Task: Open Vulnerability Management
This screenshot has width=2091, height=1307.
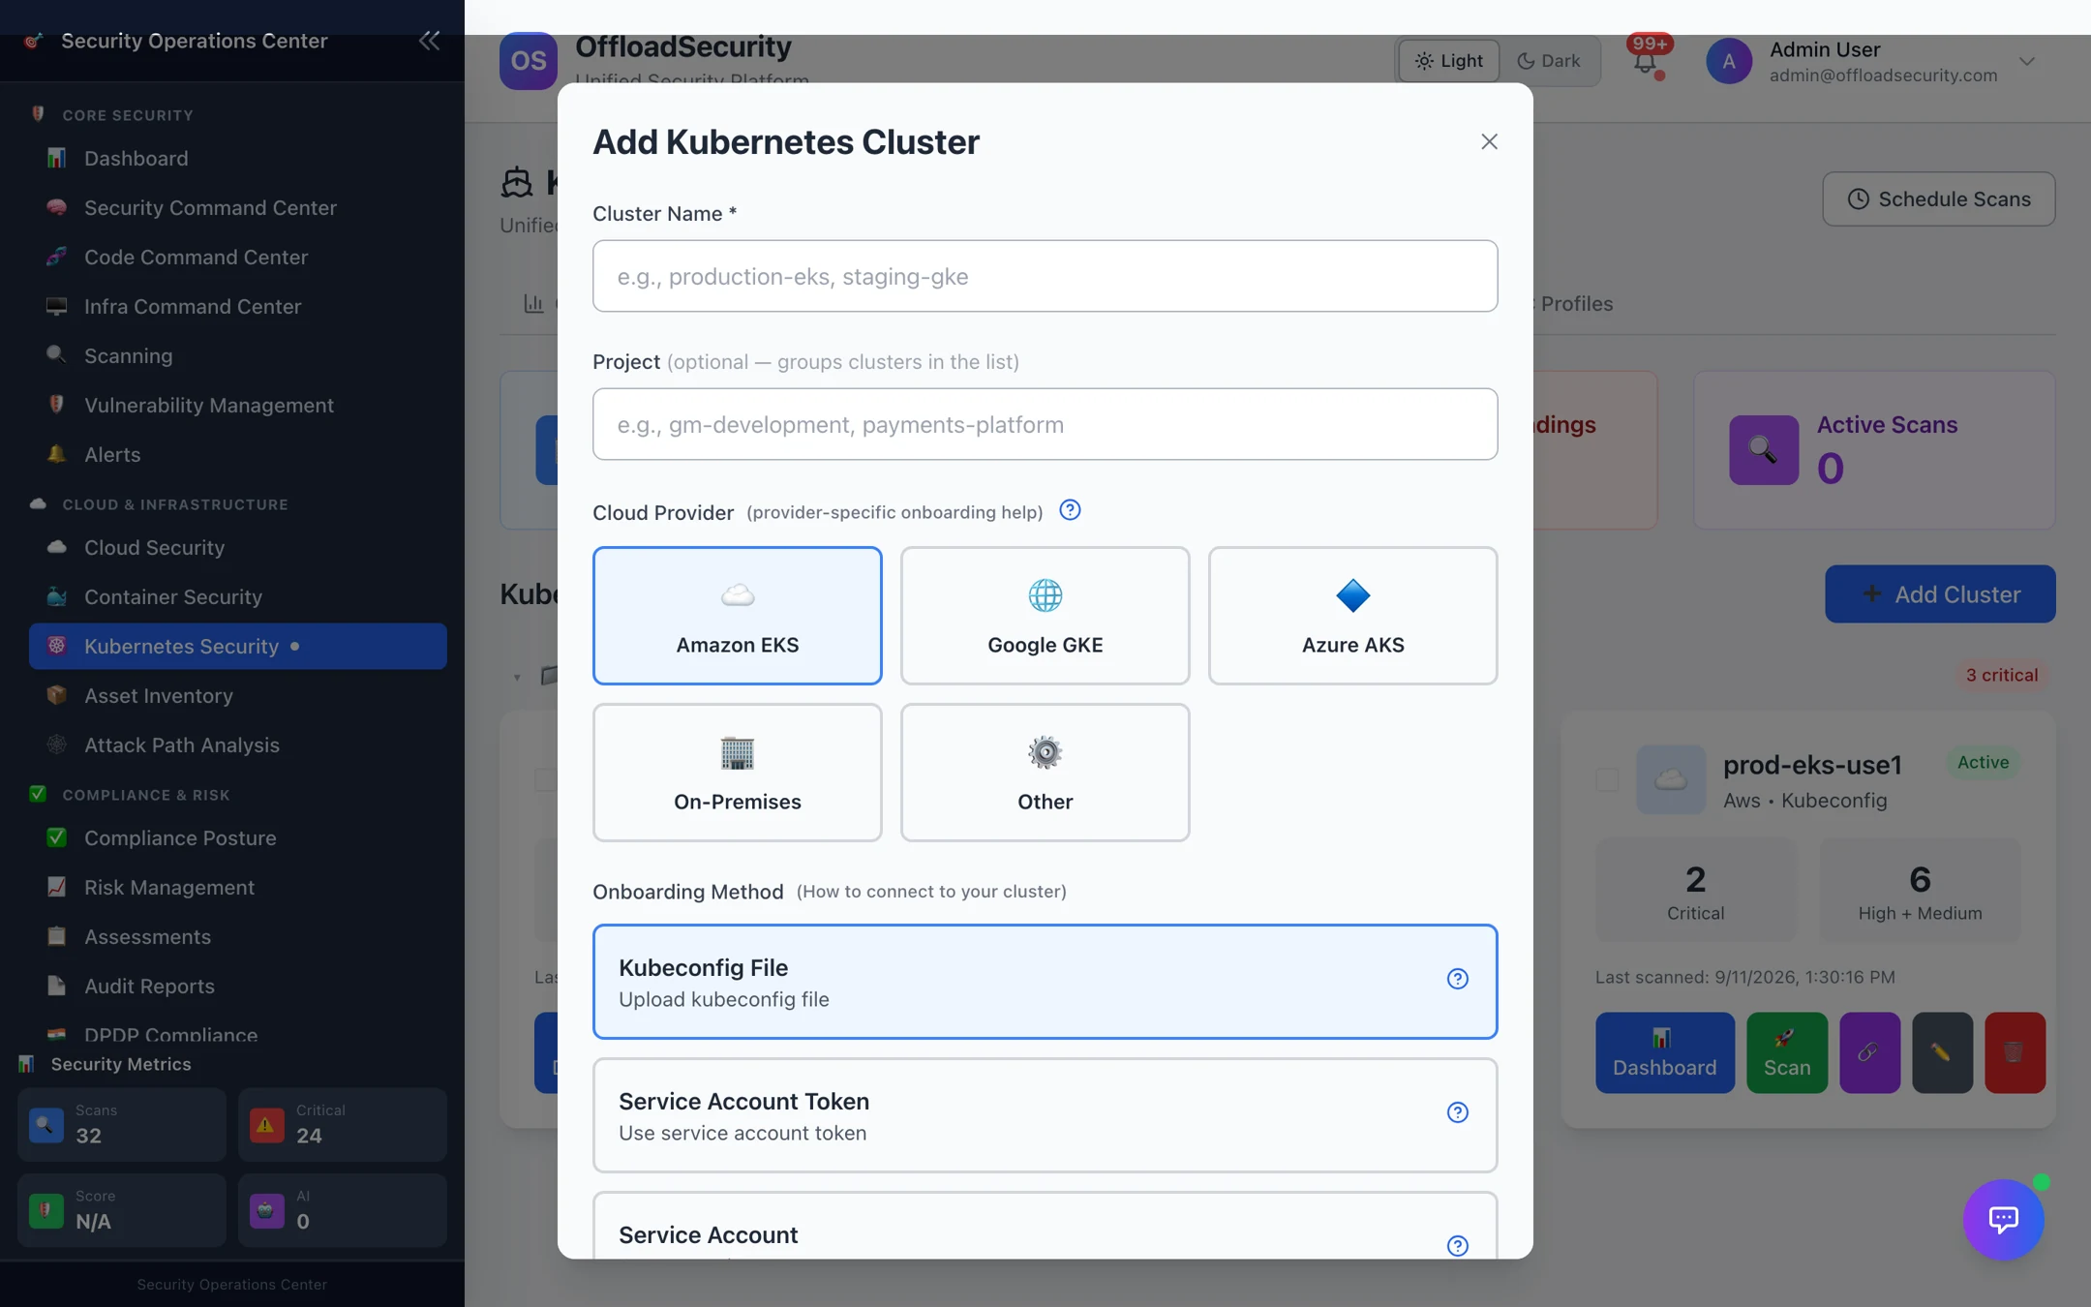Action: (237, 406)
